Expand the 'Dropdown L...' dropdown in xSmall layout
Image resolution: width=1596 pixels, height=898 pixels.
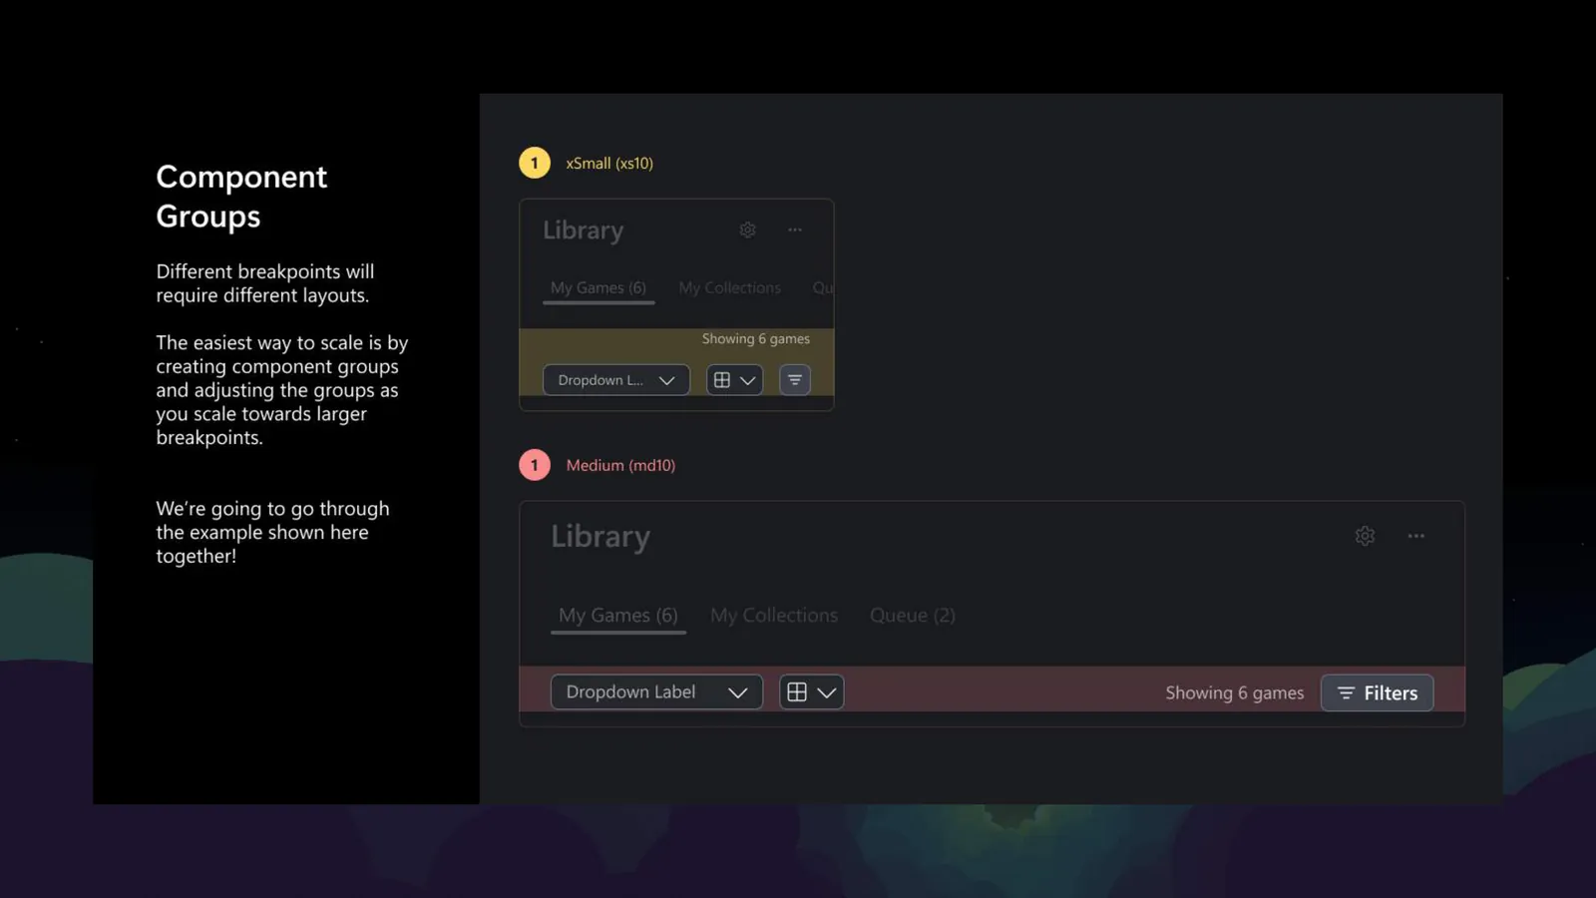click(x=616, y=380)
